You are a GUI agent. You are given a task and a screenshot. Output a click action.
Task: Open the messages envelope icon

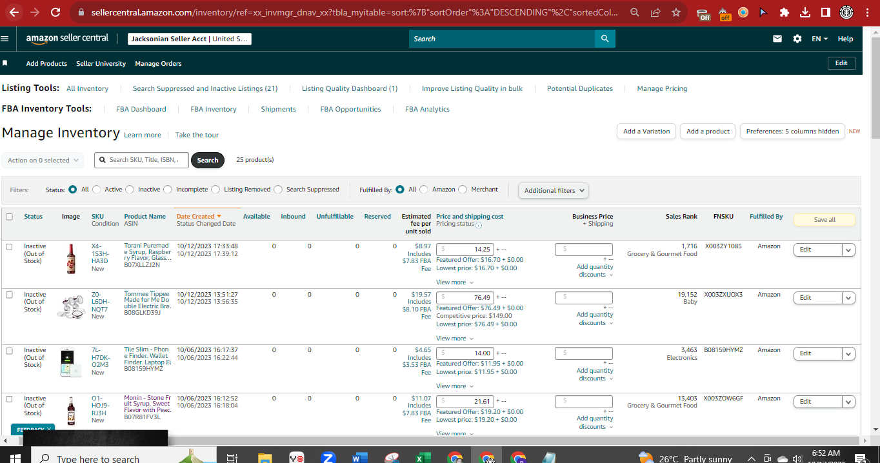click(777, 39)
